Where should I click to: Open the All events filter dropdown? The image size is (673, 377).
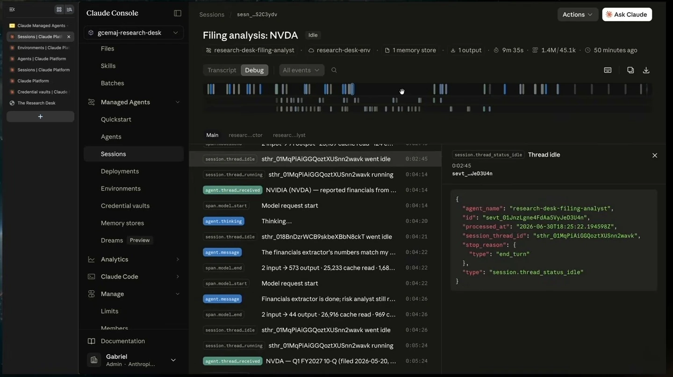[301, 70]
